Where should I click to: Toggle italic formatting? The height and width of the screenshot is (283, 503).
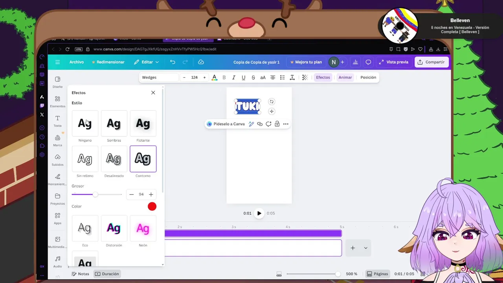pos(234,77)
